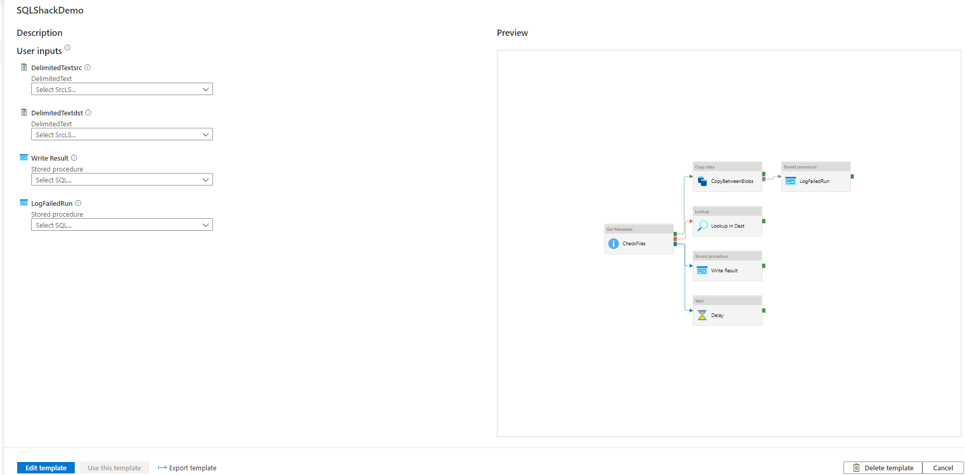The height and width of the screenshot is (475, 965).
Task: Click the Use this template button
Action: [114, 468]
